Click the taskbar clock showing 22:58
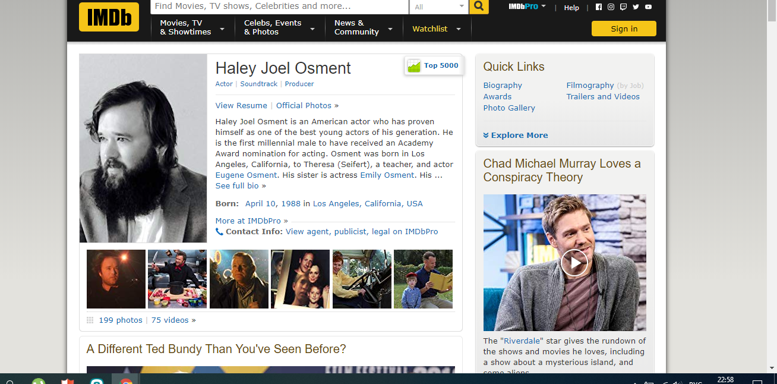 [725, 380]
